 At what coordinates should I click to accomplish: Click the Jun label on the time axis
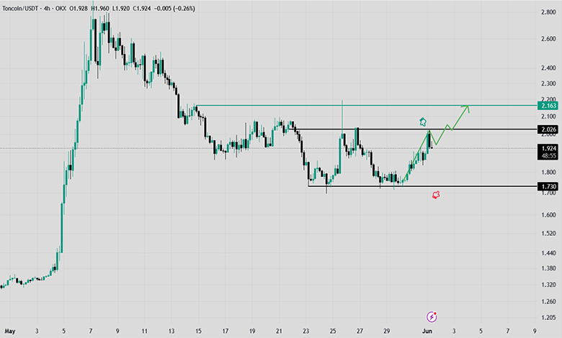(427, 331)
